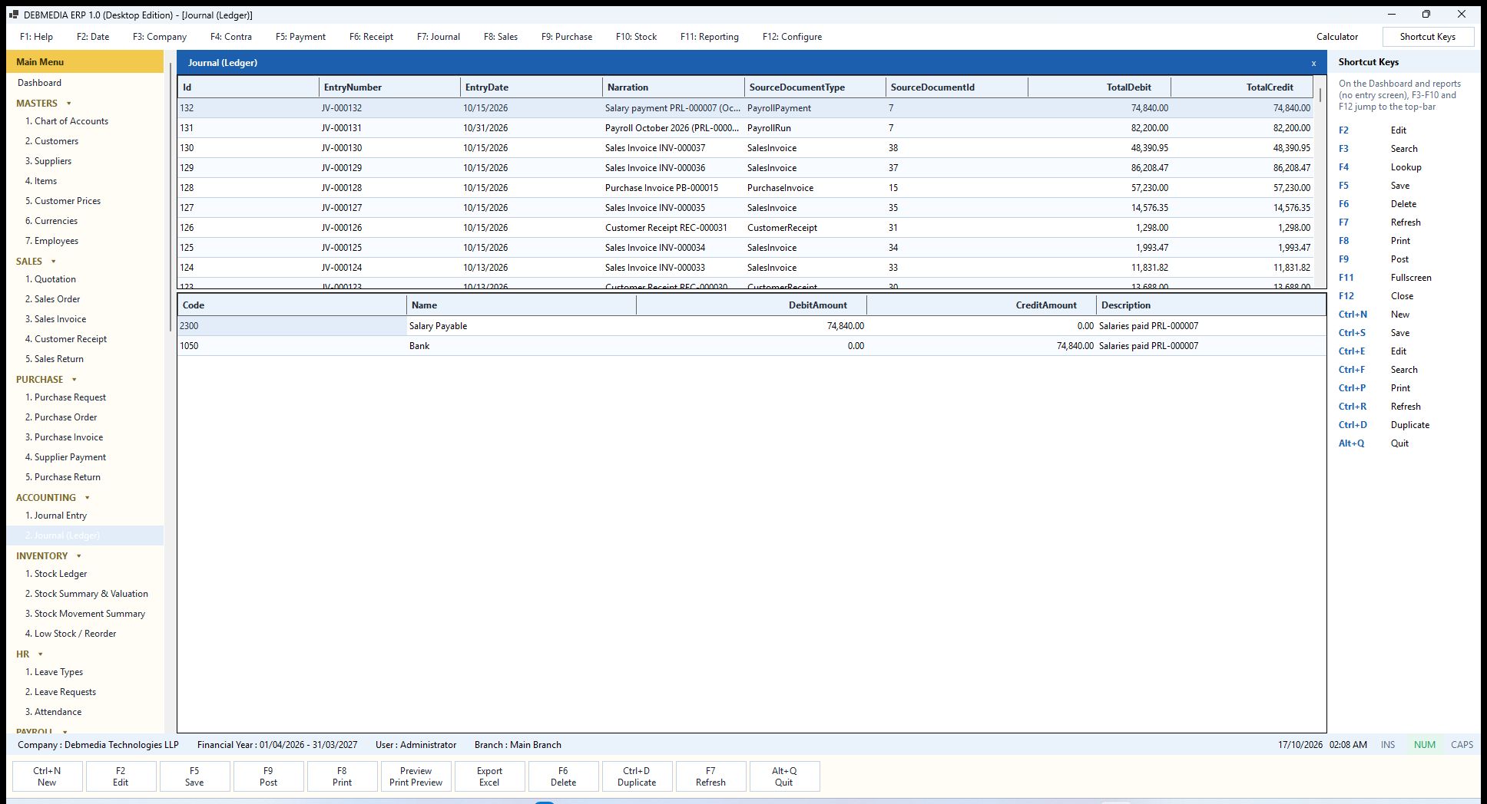Collapse the INVENTORY section arrow
Screen dimensions: 1487x804
[79, 556]
